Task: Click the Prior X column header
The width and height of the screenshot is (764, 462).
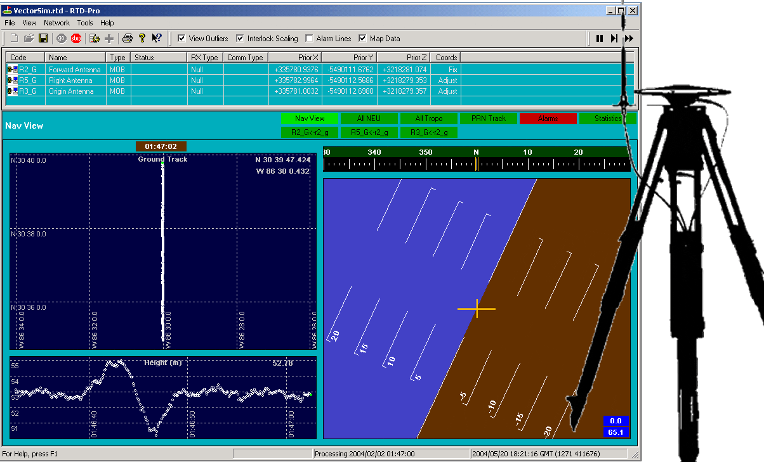Action: pos(295,58)
